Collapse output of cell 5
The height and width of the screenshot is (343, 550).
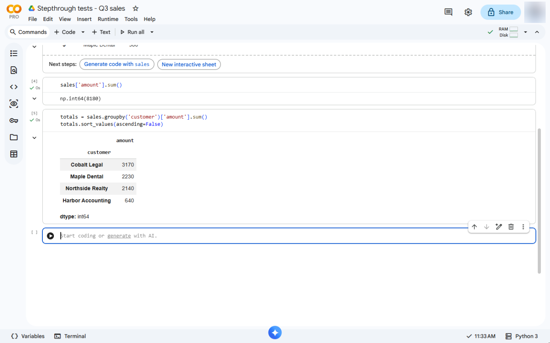click(x=34, y=138)
